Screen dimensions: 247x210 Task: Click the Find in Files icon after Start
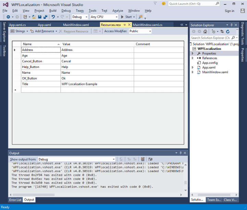[141, 17]
